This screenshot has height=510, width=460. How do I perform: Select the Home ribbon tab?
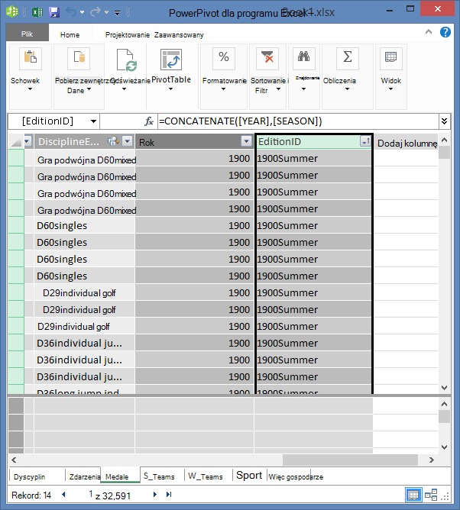coord(70,35)
